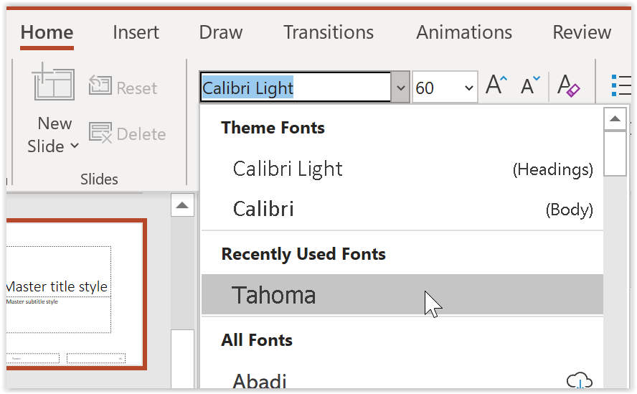Toggle the font name dropdown arrow
The image size is (637, 394).
[400, 88]
